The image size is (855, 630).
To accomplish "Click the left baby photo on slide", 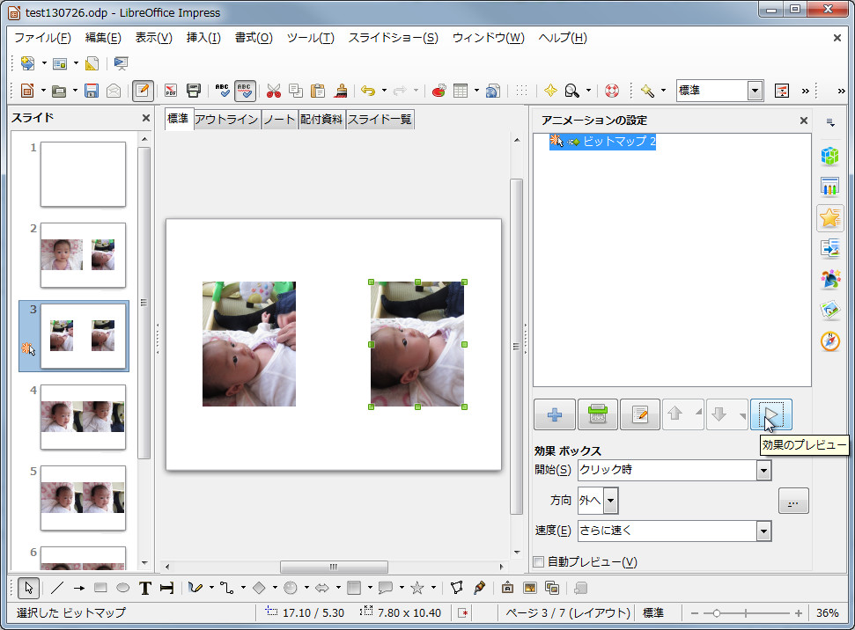I will pos(249,344).
